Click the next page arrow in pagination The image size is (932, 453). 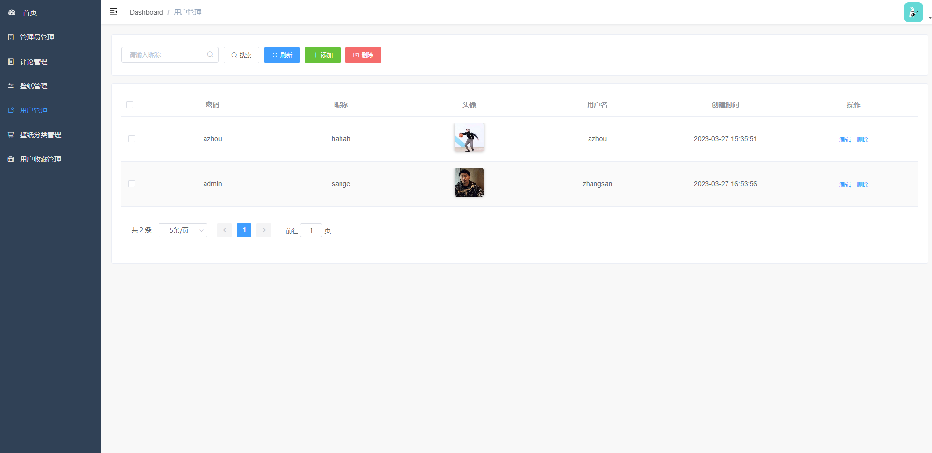pyautogui.click(x=264, y=230)
